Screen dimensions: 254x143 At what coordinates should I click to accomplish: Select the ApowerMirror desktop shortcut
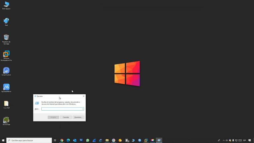(6, 88)
